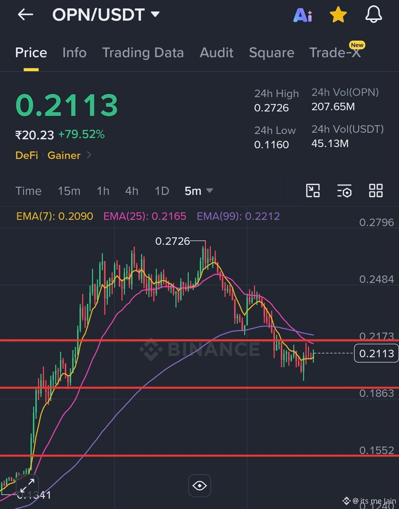
Task: Open the 5m interval dropdown
Action: [199, 191]
